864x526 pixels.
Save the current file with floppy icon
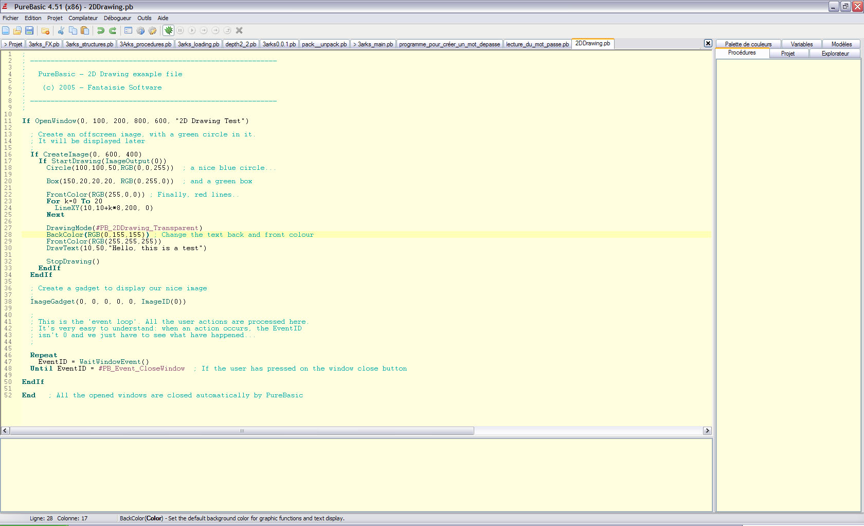point(29,31)
